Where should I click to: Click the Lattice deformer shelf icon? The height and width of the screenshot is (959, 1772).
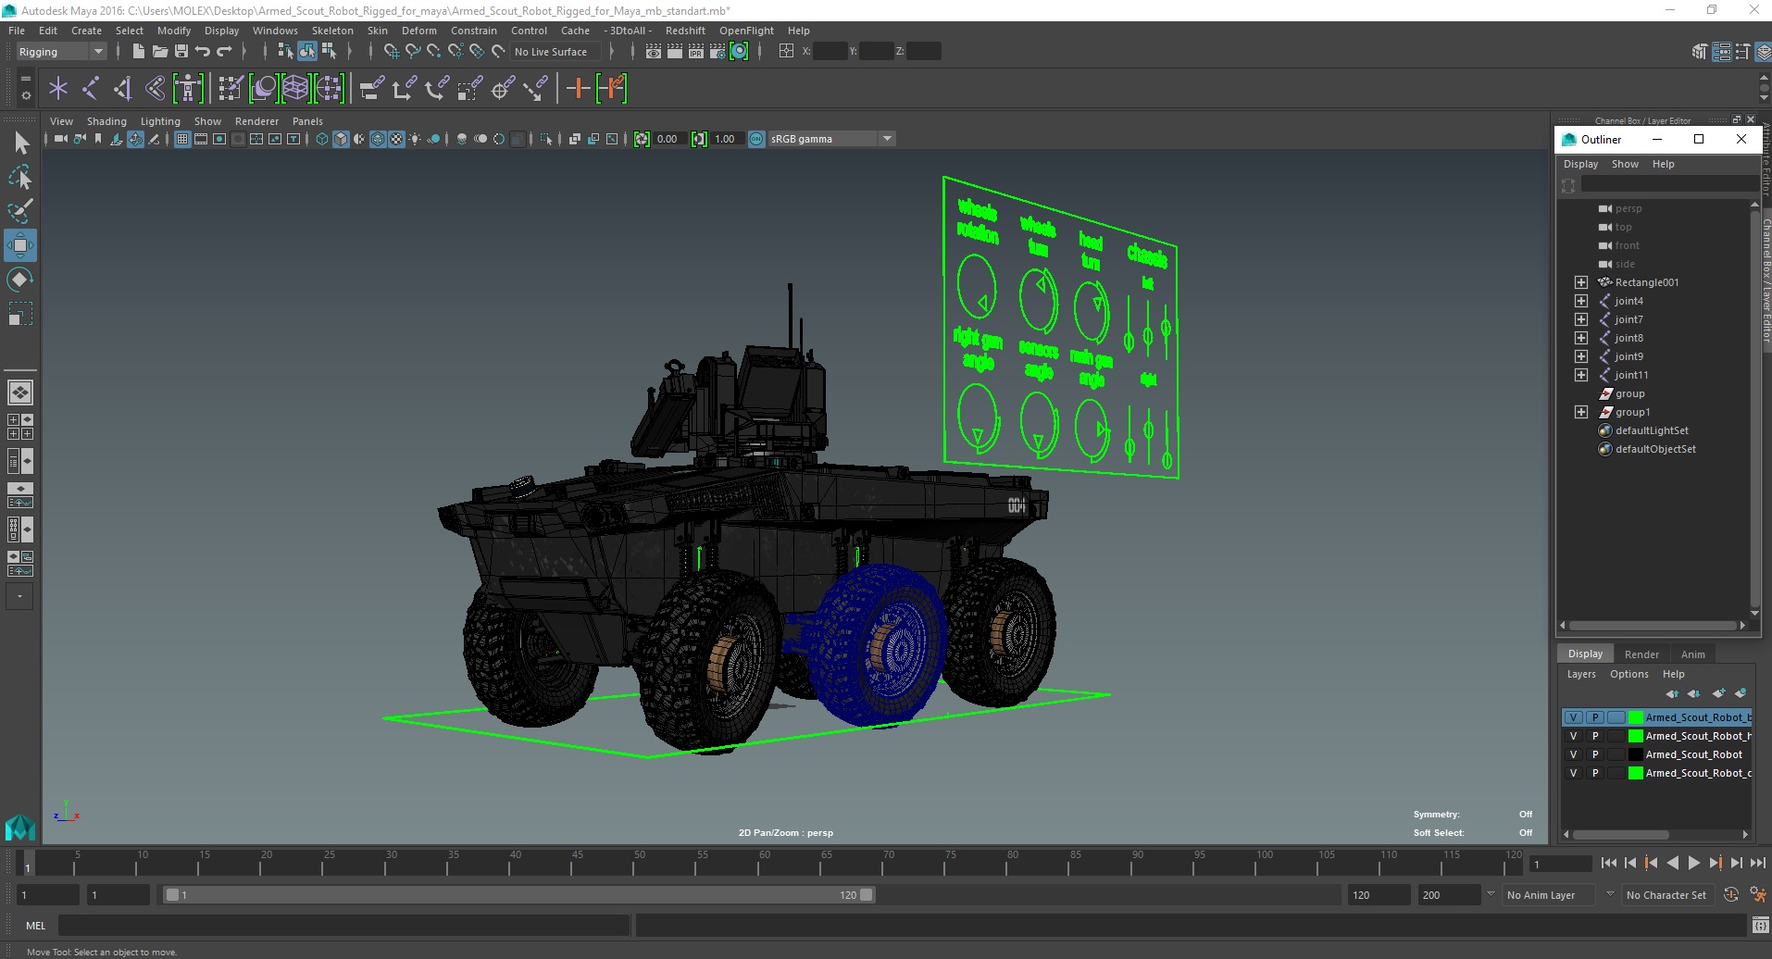tap(295, 89)
